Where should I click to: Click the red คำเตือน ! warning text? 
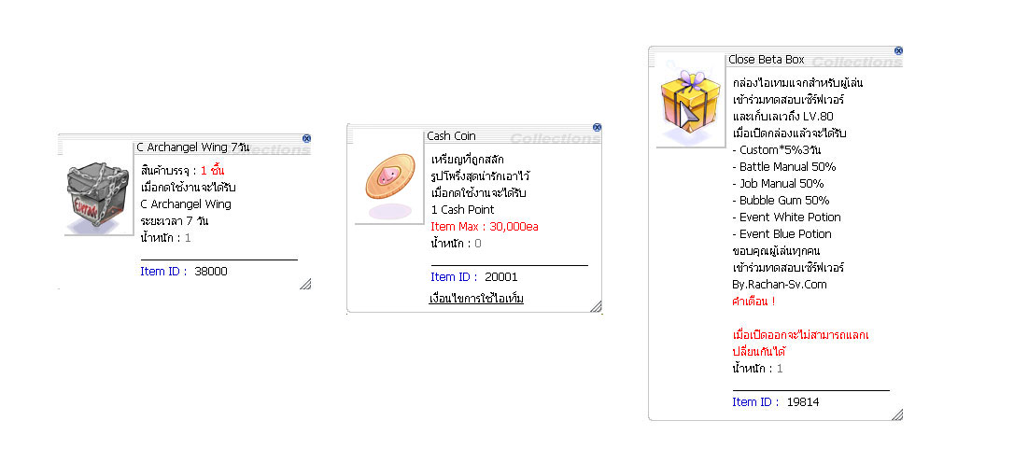click(754, 302)
